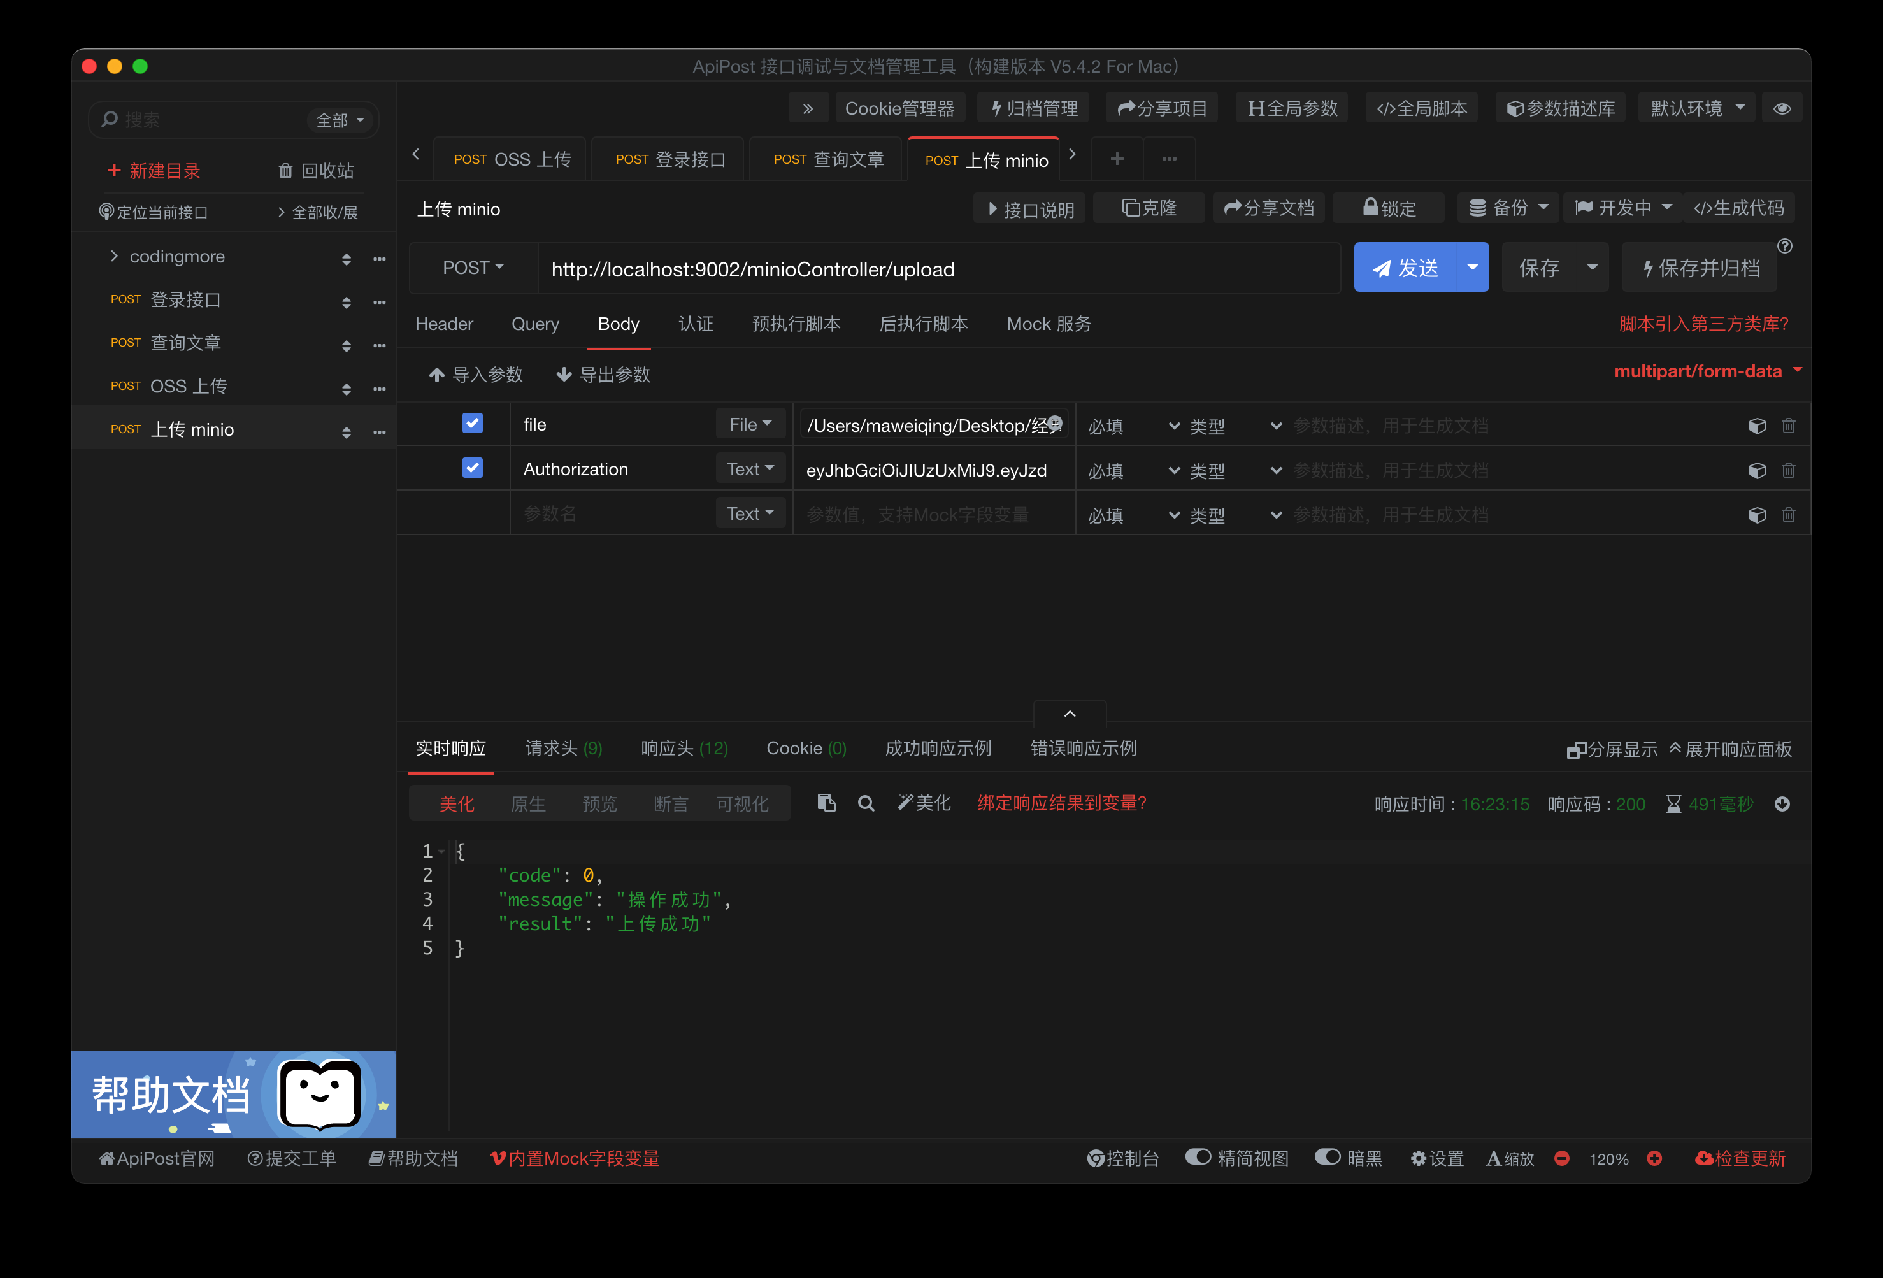Add new tab with plus icon
The image size is (1883, 1278).
1117,159
